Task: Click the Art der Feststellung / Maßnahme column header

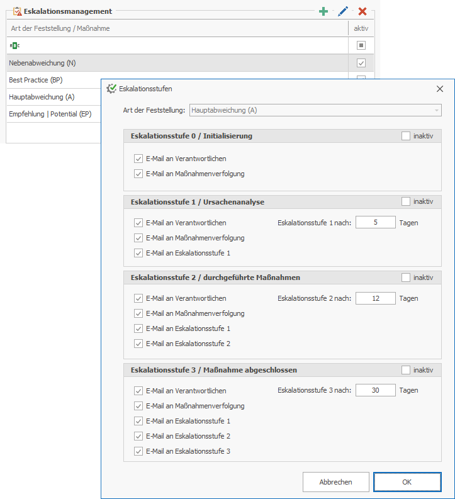Action: click(177, 28)
